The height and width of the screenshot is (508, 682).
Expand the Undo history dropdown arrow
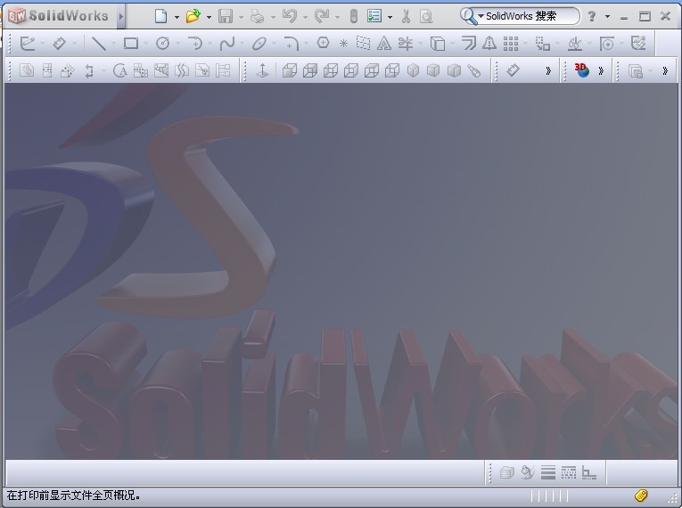tap(305, 18)
